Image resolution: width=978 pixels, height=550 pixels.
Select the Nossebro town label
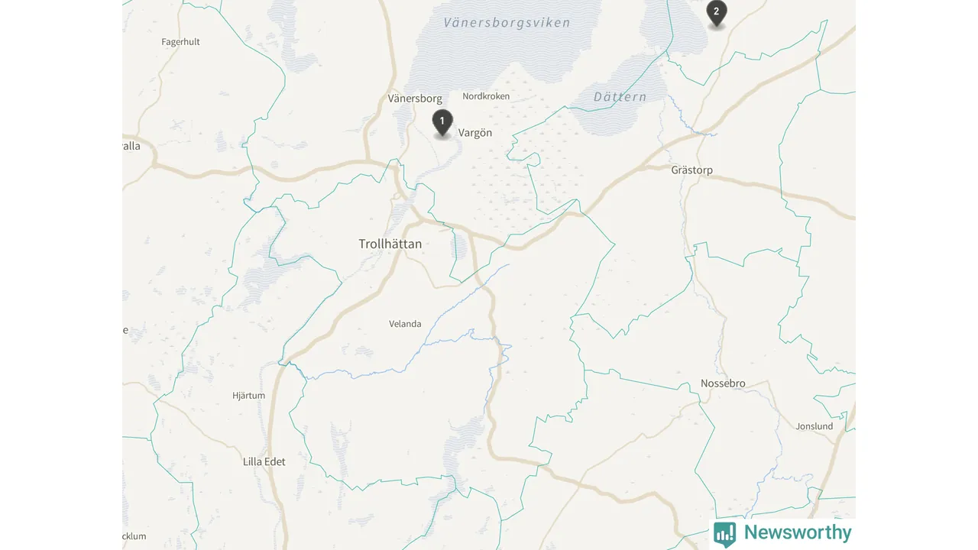pyautogui.click(x=723, y=383)
